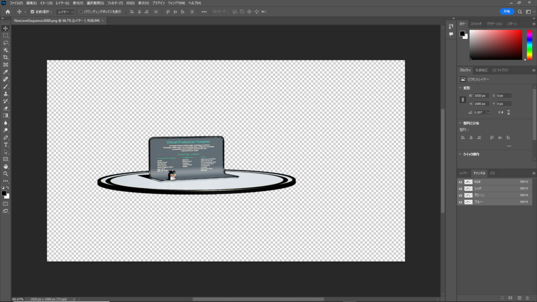537x302 pixels.
Task: Click the 共有 button
Action: click(506, 11)
